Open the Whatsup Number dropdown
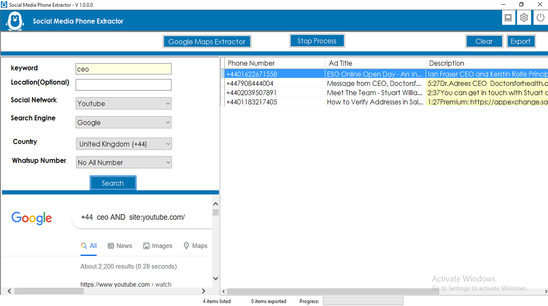The image size is (548, 306). 124,162
